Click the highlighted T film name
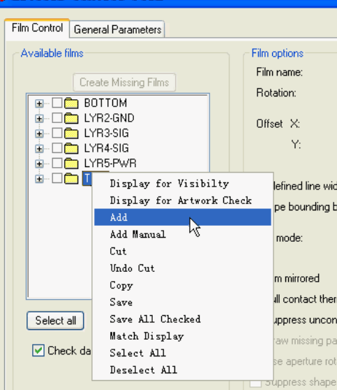Screen dimensions: 337x390 click(87, 179)
